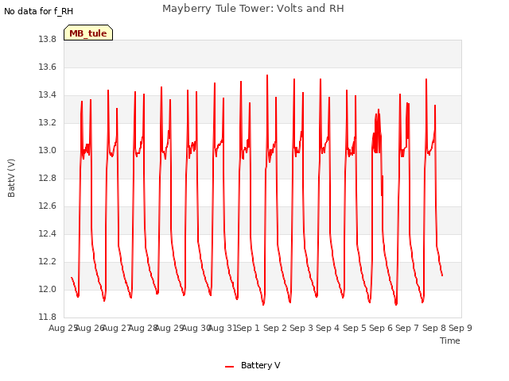The image size is (509, 381).
Task: Click the 13.0 y-axis tick label
Action: pos(48,151)
